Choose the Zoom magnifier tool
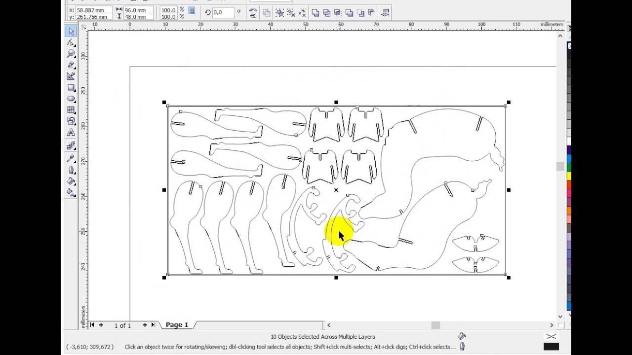The image size is (632, 355). tap(71, 54)
